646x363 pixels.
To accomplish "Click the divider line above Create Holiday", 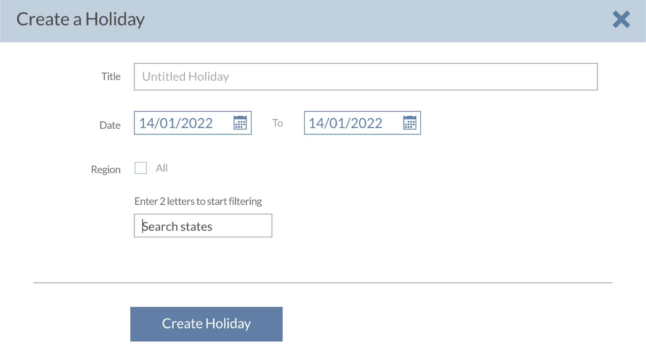I will [x=322, y=283].
